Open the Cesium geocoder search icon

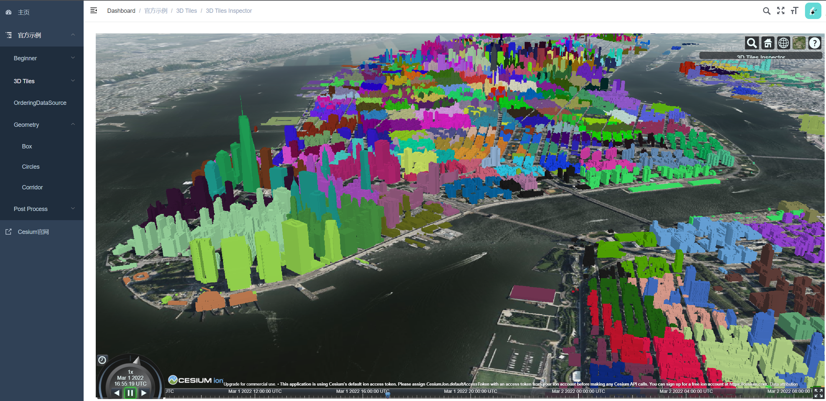[x=752, y=43]
